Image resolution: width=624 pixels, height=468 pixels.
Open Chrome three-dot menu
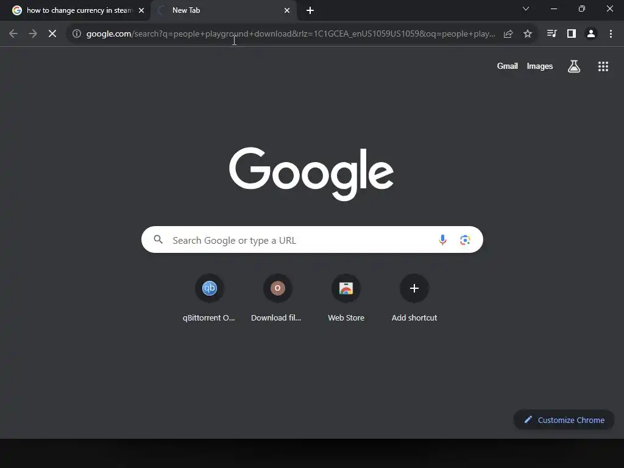click(611, 34)
